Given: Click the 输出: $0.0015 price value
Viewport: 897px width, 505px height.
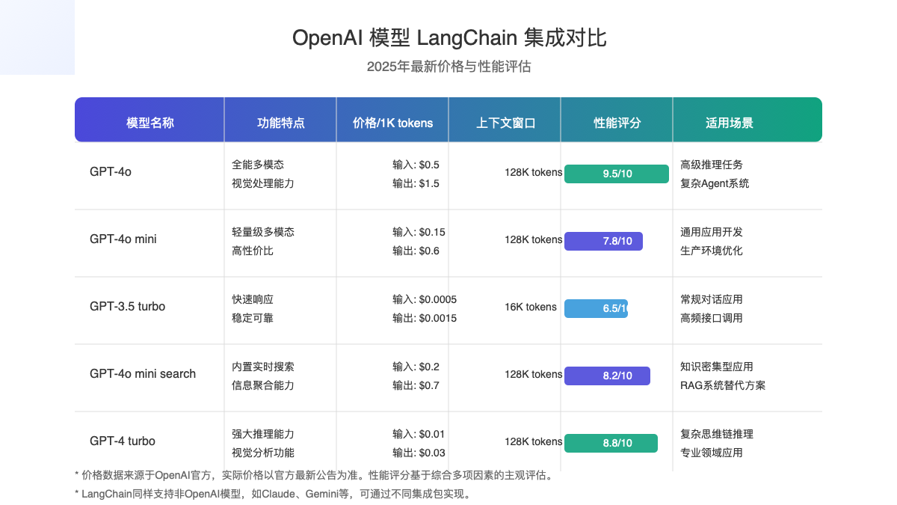Looking at the screenshot, I should [425, 318].
